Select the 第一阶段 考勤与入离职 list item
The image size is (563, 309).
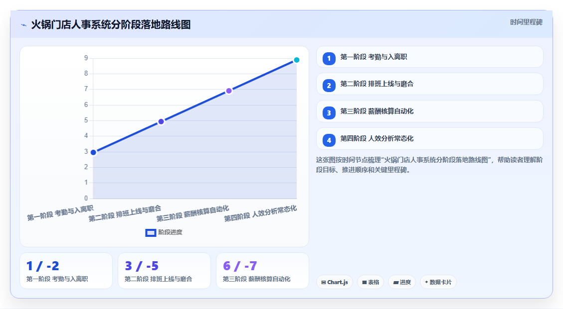(x=429, y=57)
